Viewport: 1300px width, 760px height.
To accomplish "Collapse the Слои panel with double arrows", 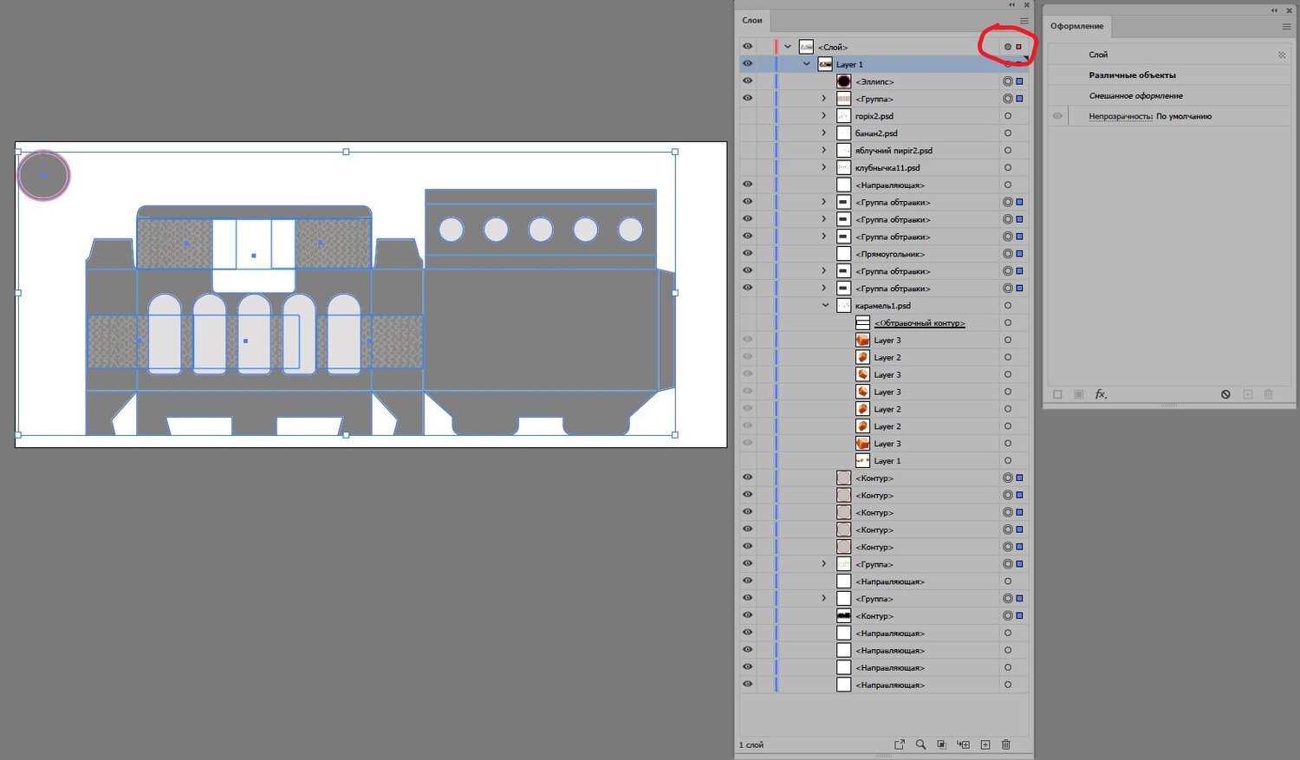I will [1011, 5].
